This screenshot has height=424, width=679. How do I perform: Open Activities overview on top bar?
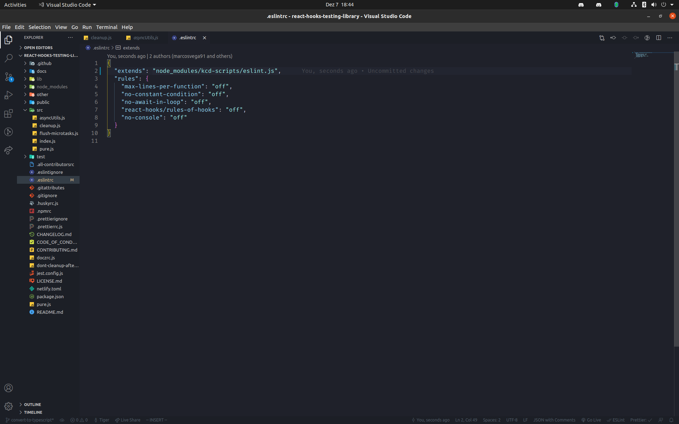click(x=15, y=5)
